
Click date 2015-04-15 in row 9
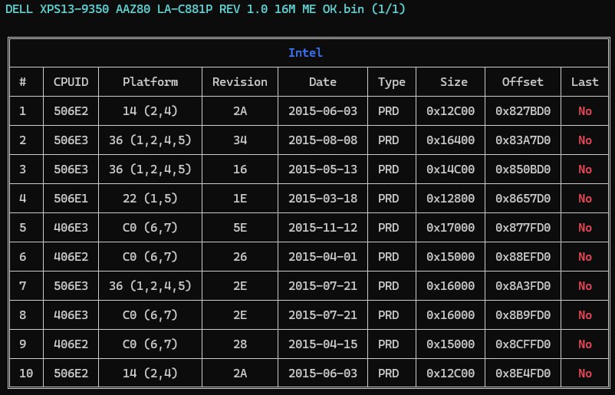(x=323, y=344)
